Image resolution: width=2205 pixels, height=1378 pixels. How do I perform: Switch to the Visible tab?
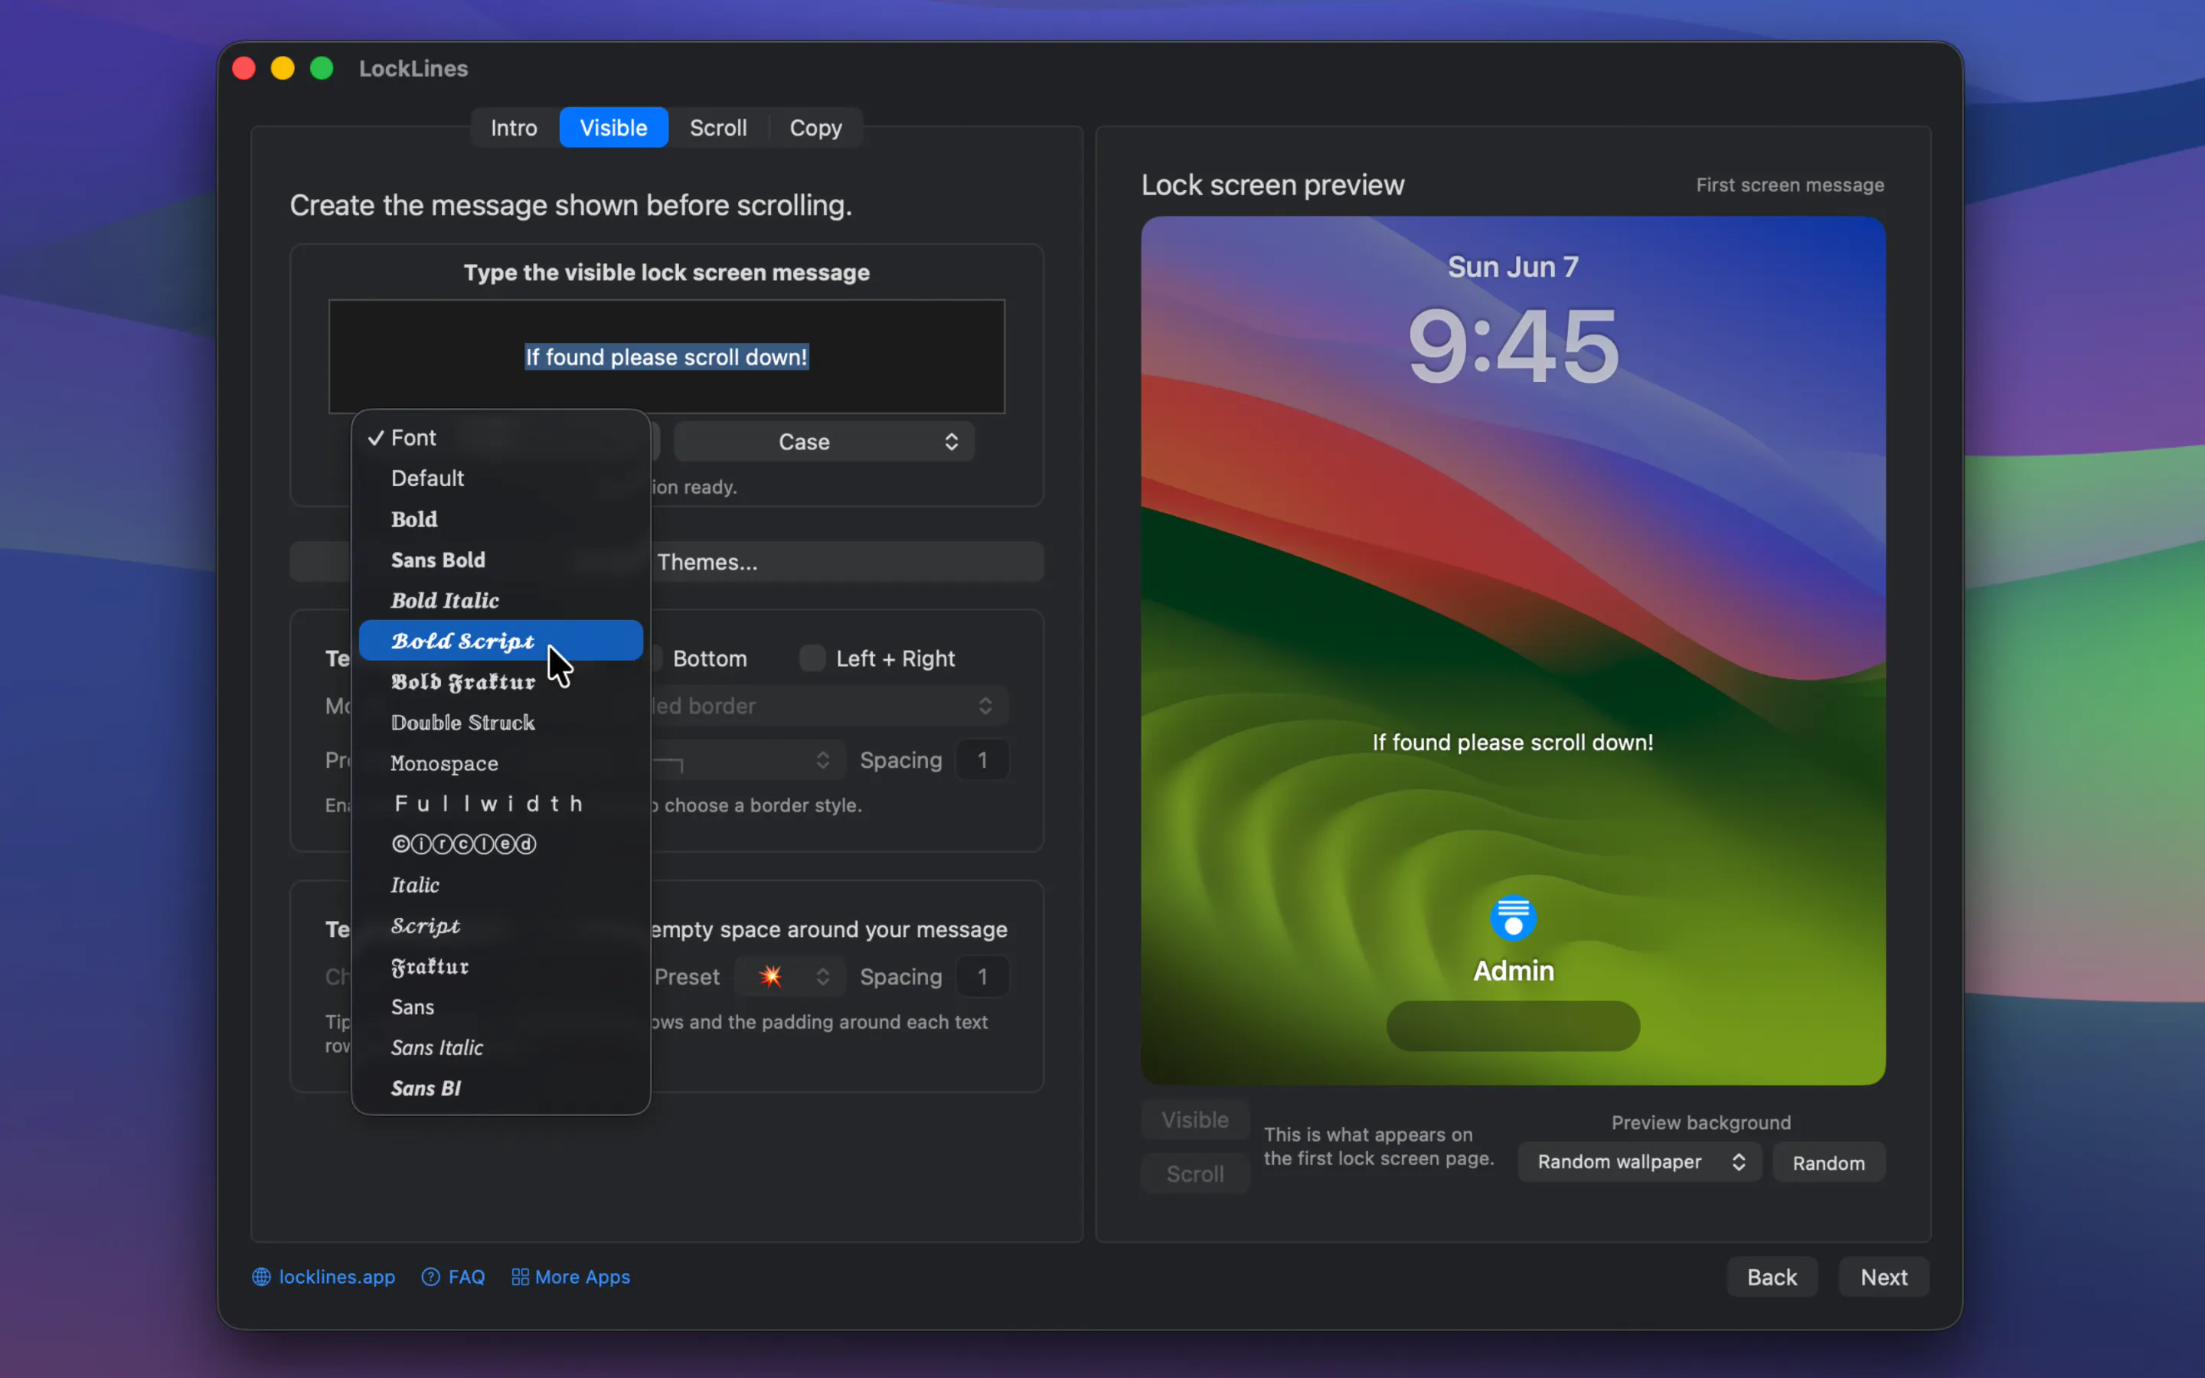tap(613, 128)
